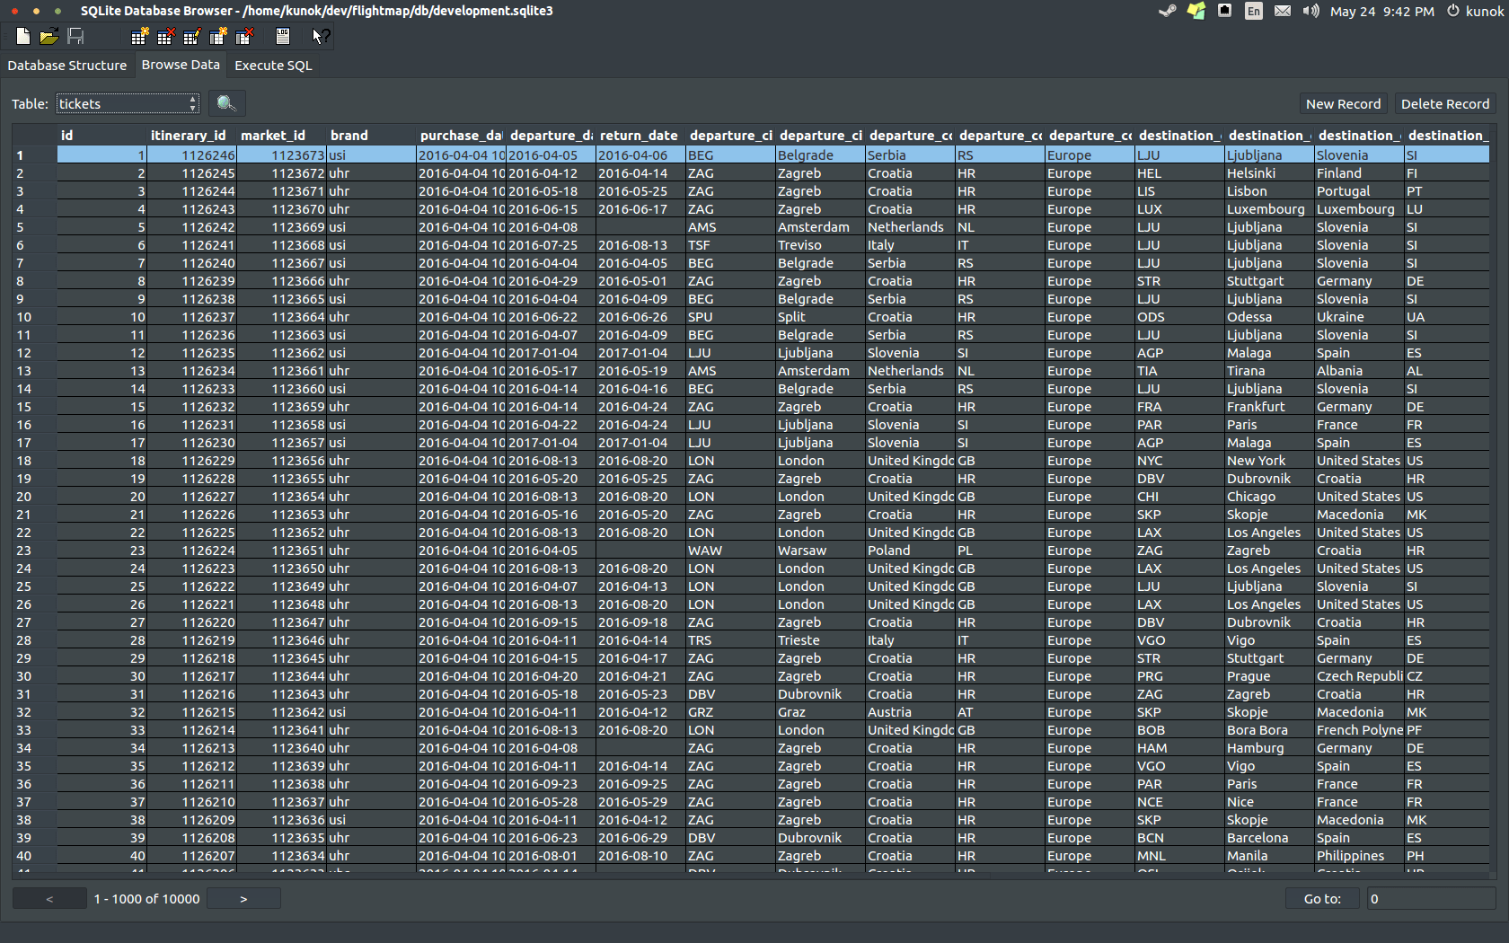
Task: Focus the Go to record number field
Action: (x=1432, y=898)
